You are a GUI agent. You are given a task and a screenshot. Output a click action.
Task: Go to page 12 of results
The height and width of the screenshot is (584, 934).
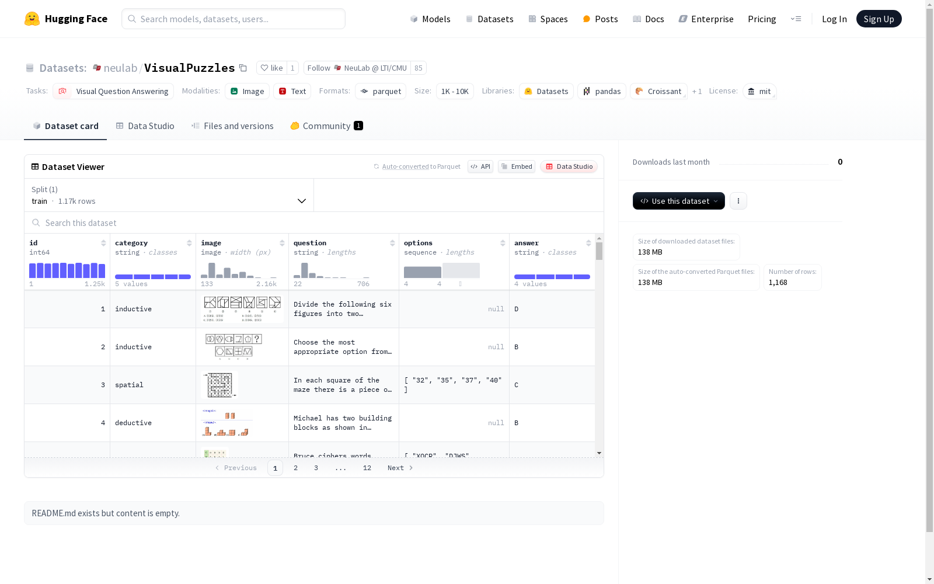pos(367,468)
